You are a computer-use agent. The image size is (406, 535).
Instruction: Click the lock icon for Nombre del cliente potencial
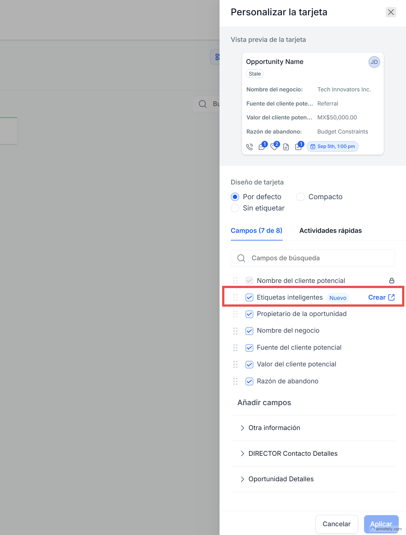(392, 281)
